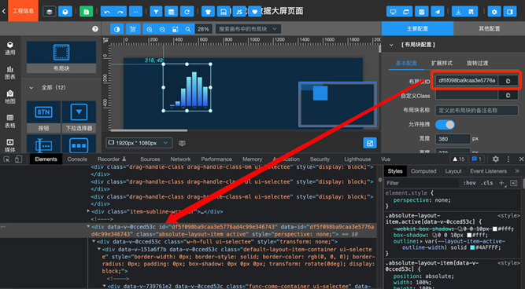This screenshot has width=525, height=289.
Task: Click the filter funnel toolbar icon
Action: click(156, 12)
